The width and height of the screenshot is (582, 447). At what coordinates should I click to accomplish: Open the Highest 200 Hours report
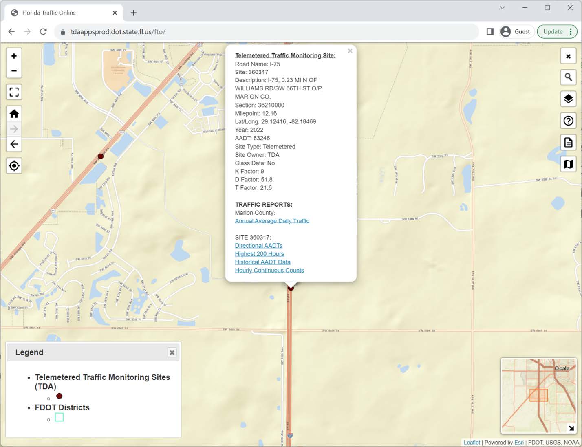259,253
